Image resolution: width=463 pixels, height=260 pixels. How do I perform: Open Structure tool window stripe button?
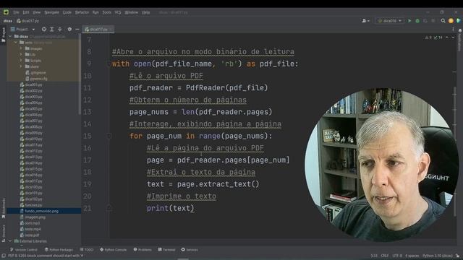[4, 233]
